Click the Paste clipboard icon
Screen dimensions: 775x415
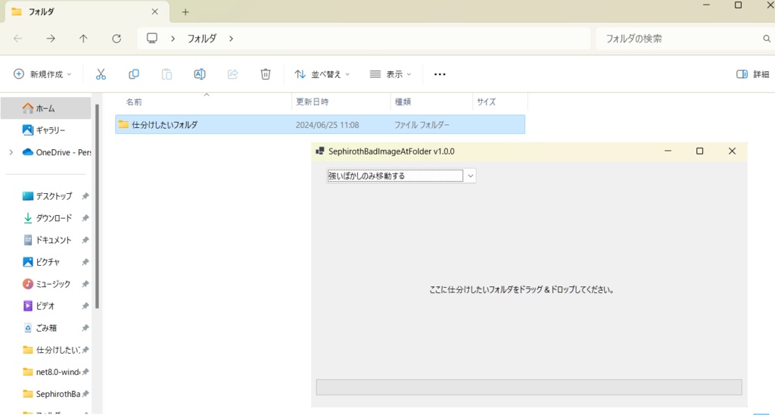167,74
